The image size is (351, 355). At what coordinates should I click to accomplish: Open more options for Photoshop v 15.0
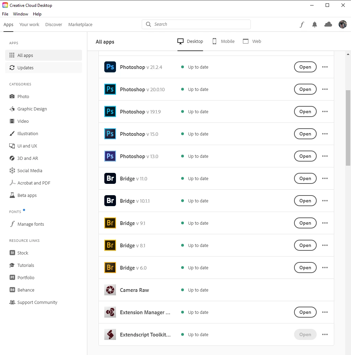click(325, 134)
